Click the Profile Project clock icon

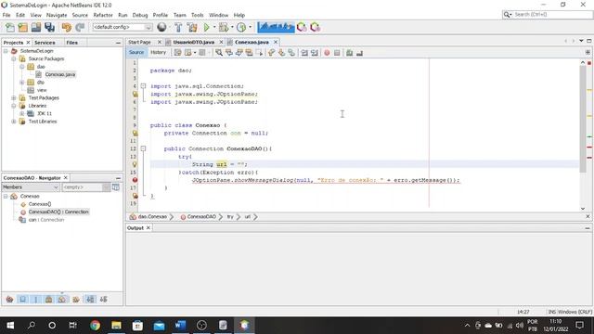tap(241, 27)
